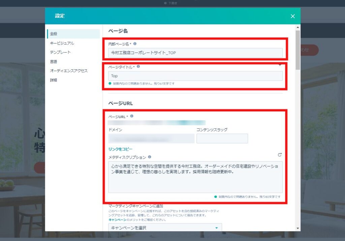Close the 設定 dialog with the X icon
This screenshot has height=241, width=345.
pos(292,16)
